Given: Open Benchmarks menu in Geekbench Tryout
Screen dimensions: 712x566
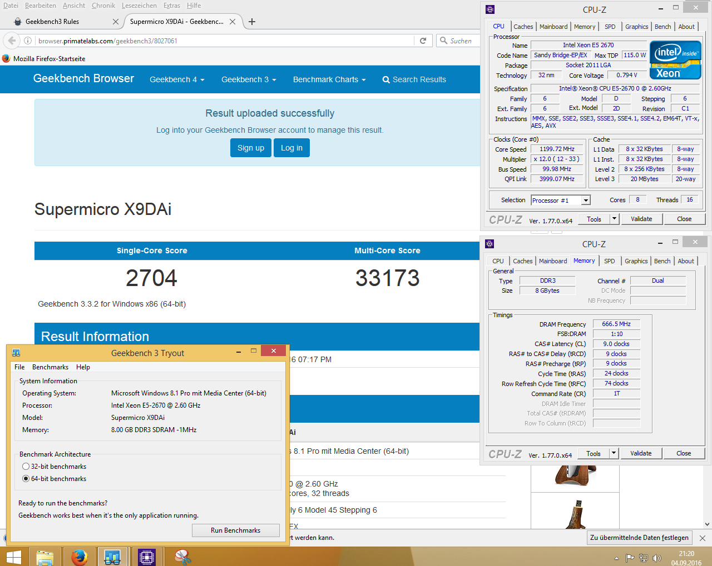Looking at the screenshot, I should pyautogui.click(x=50, y=367).
